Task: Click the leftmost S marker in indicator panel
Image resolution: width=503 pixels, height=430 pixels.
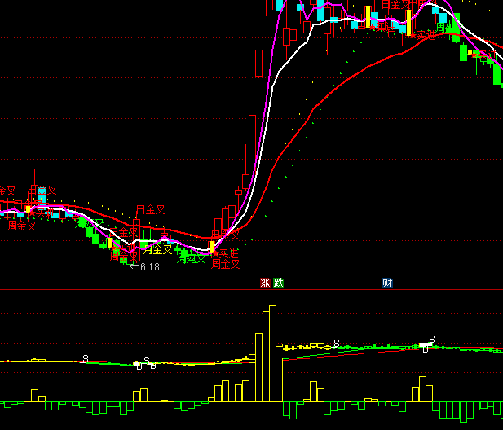Action: [x=86, y=358]
